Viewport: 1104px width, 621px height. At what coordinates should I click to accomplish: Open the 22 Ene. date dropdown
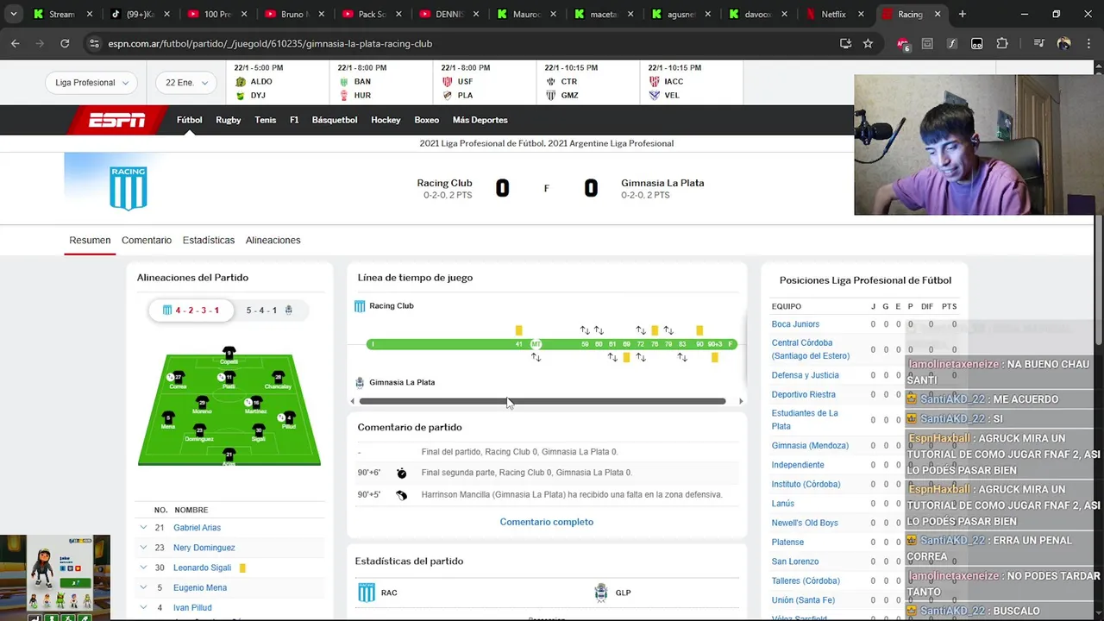(185, 83)
